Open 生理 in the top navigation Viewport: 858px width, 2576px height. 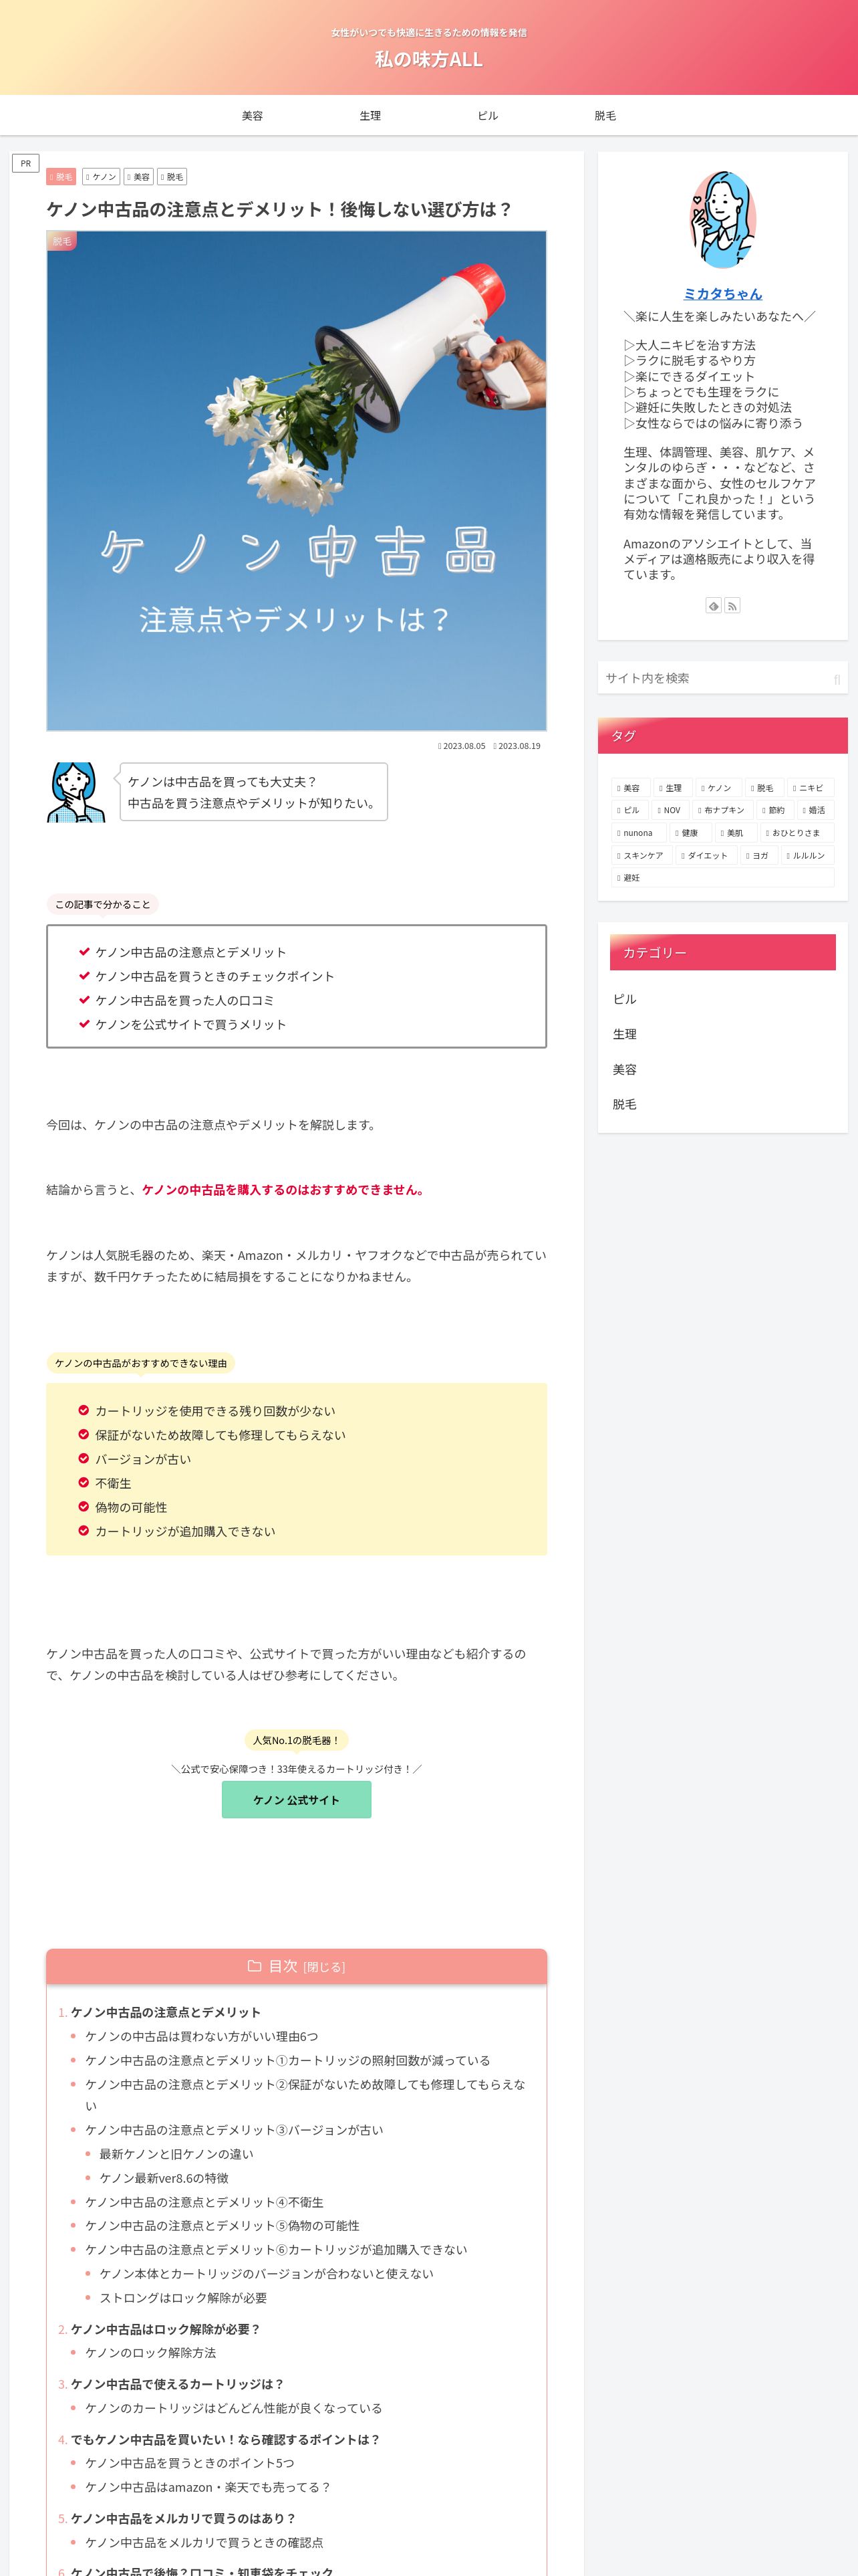tap(371, 116)
